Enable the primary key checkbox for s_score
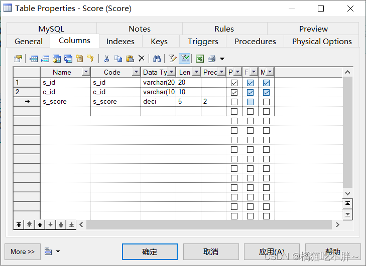366x266 pixels. [234, 102]
